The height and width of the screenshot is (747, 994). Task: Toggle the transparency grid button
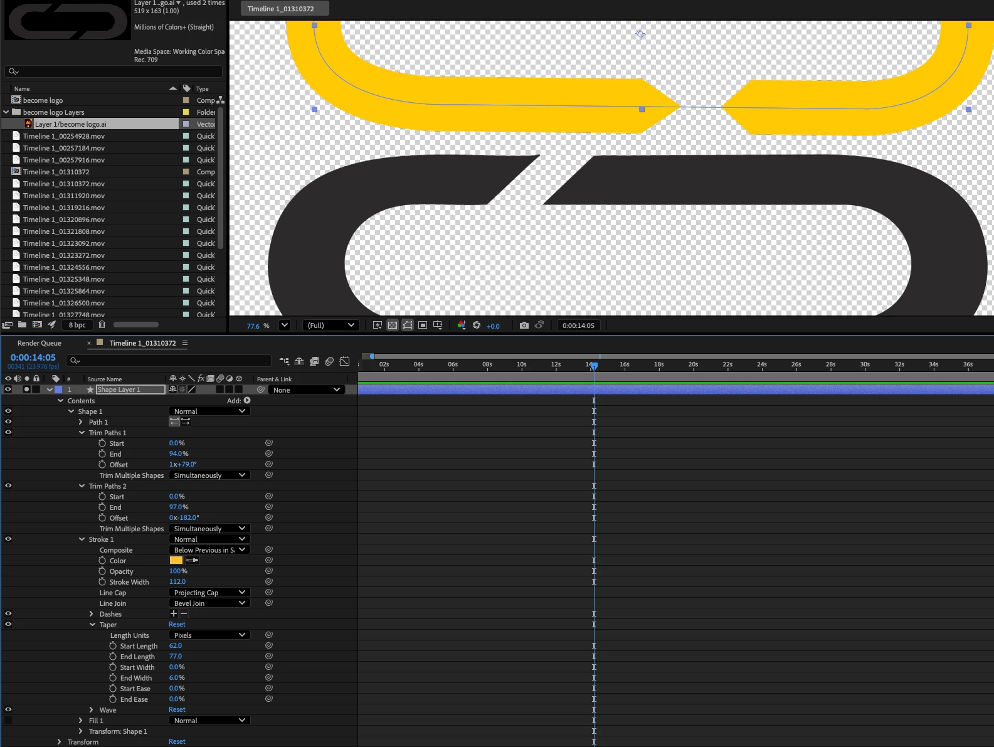pos(393,326)
